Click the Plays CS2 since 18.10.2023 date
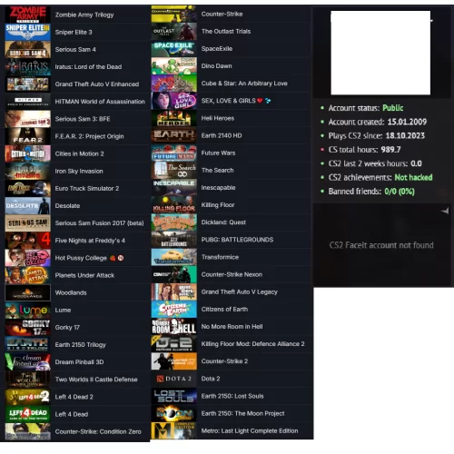This screenshot has width=454, height=454. [405, 136]
